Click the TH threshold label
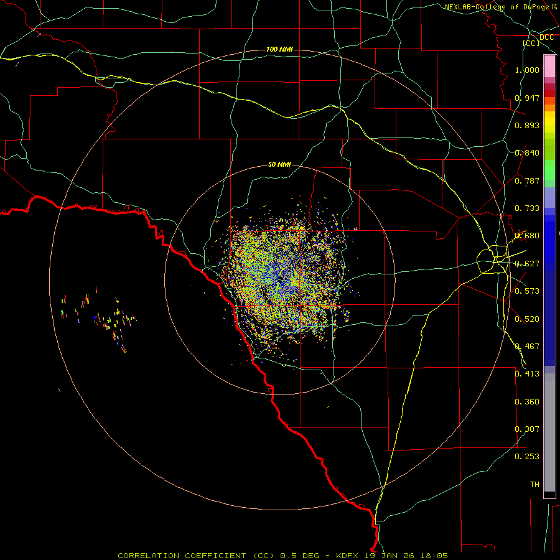 [534, 485]
